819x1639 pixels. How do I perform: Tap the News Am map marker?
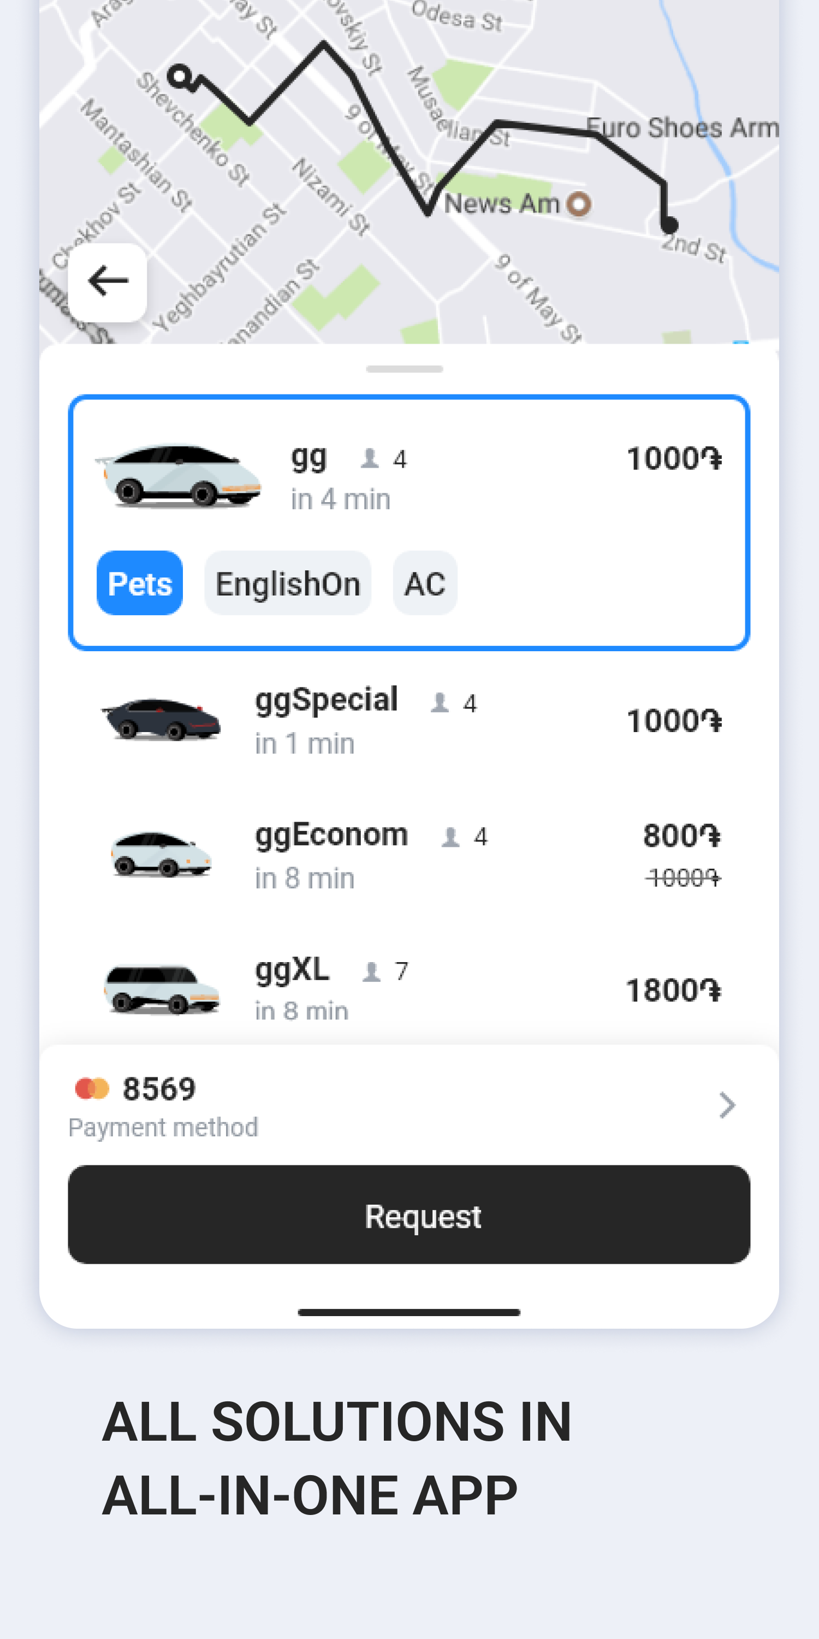point(579,204)
